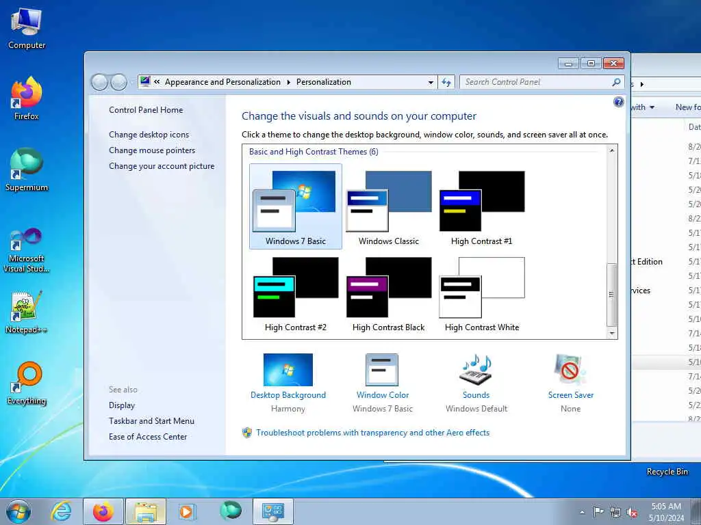Image resolution: width=701 pixels, height=525 pixels.
Task: Troubleshoot transparency and Aero effects link
Action: (372, 433)
